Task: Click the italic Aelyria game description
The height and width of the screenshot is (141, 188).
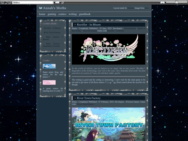Action: click(x=108, y=71)
